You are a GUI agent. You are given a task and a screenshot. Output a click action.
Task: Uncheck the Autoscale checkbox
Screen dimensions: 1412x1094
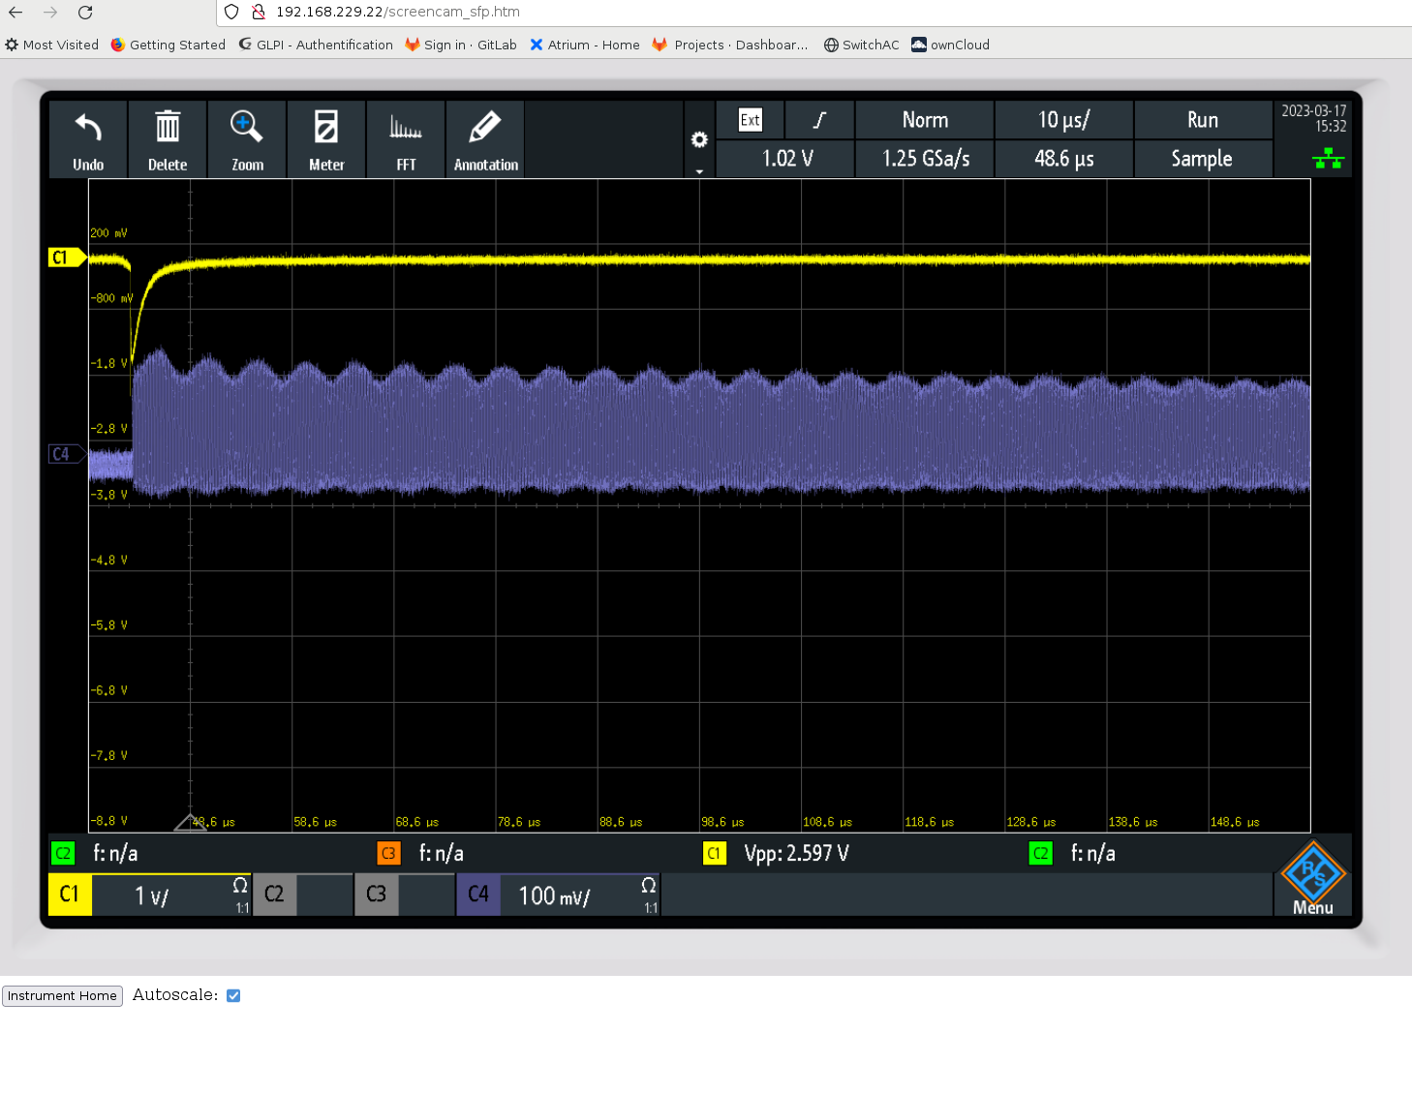pos(233,995)
